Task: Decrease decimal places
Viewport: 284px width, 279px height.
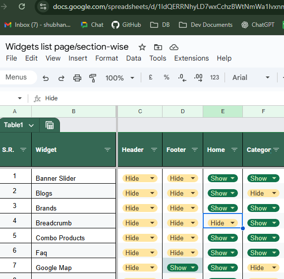Action: (x=182, y=77)
